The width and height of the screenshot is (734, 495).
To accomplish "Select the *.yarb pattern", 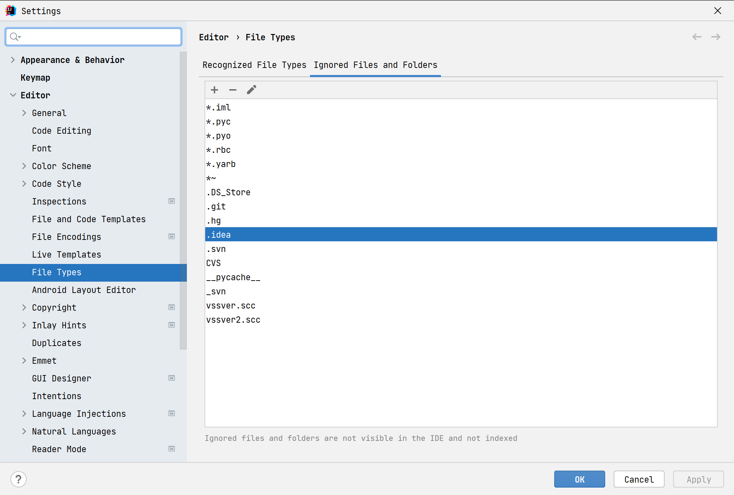I will (461, 164).
